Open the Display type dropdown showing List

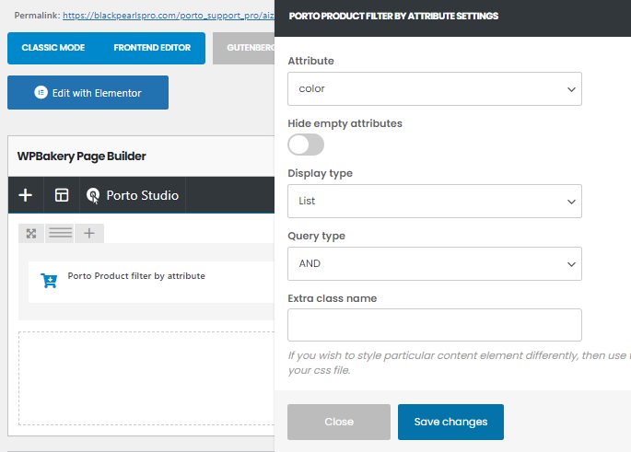point(435,201)
